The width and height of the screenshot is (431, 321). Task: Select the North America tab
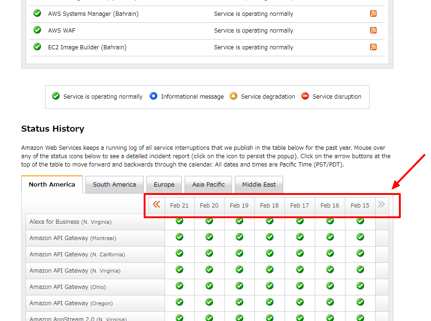click(x=52, y=185)
